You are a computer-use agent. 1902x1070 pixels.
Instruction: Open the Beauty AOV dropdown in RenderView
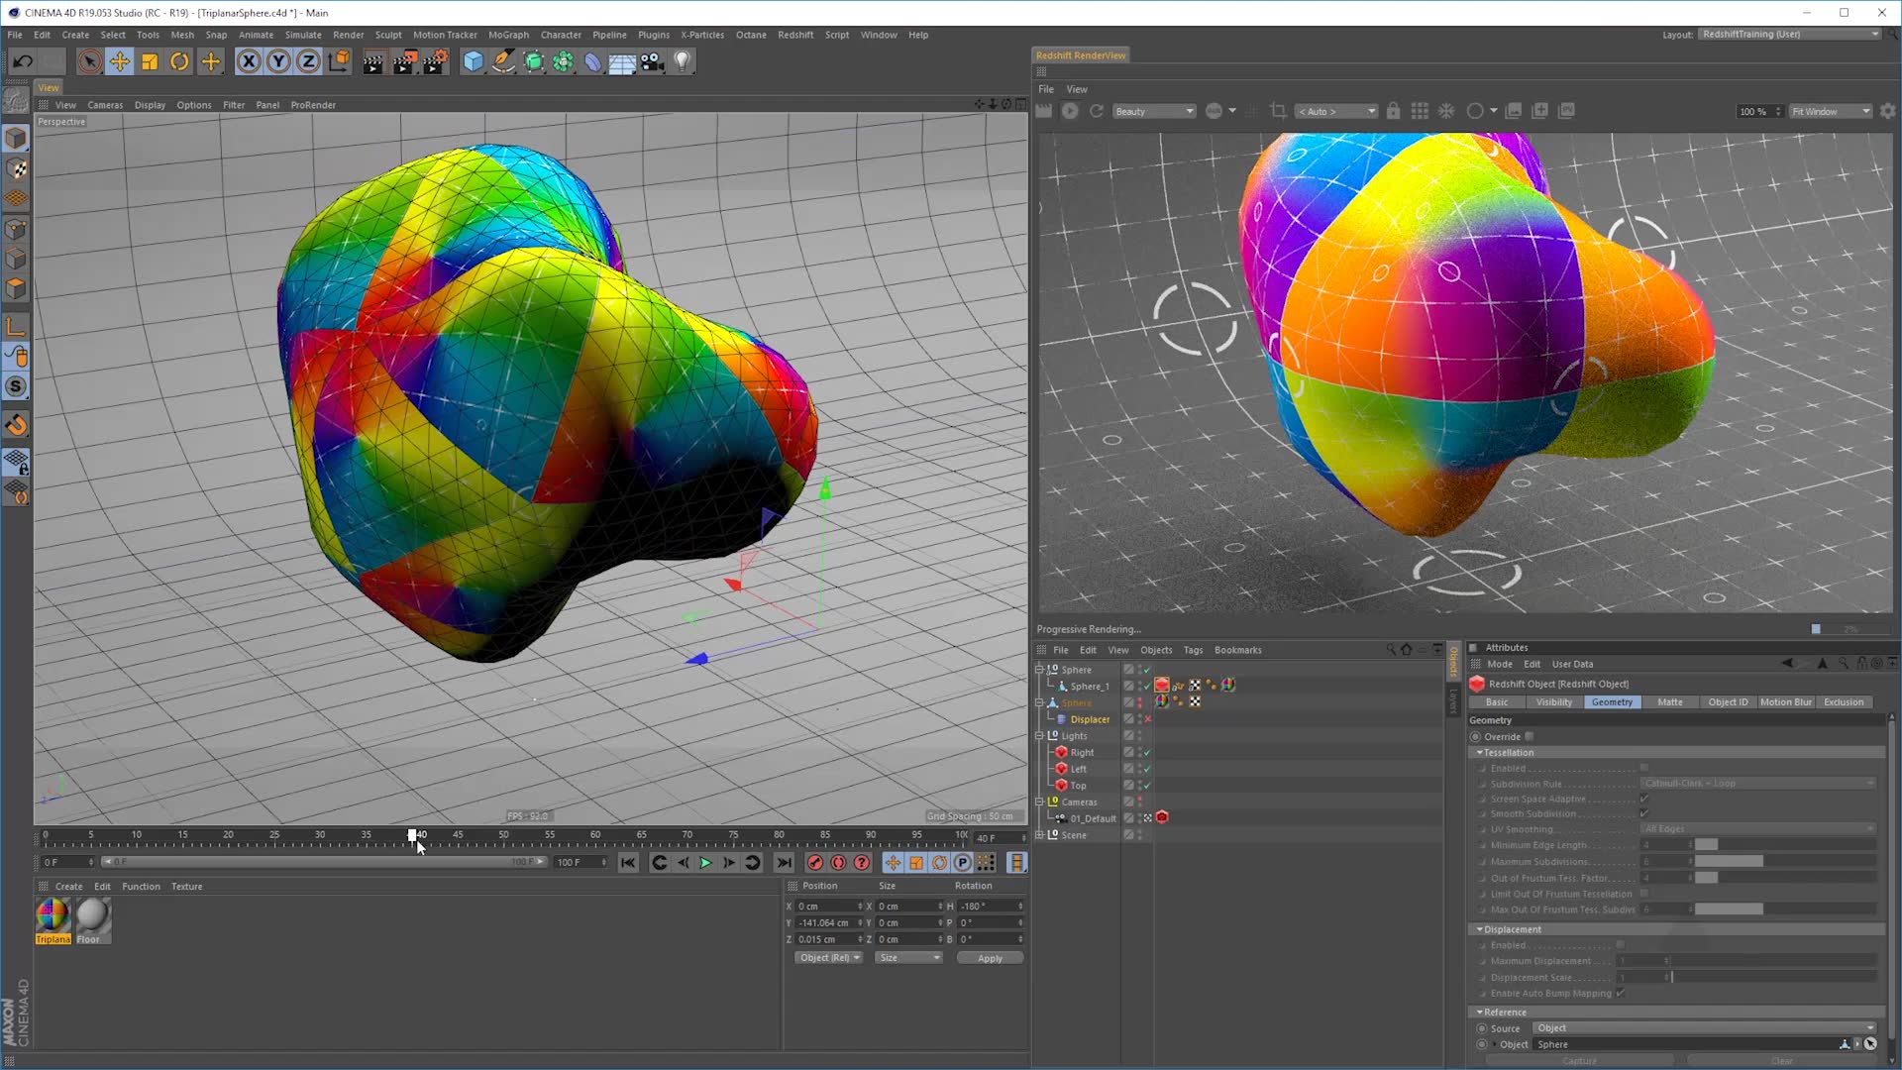[1154, 111]
